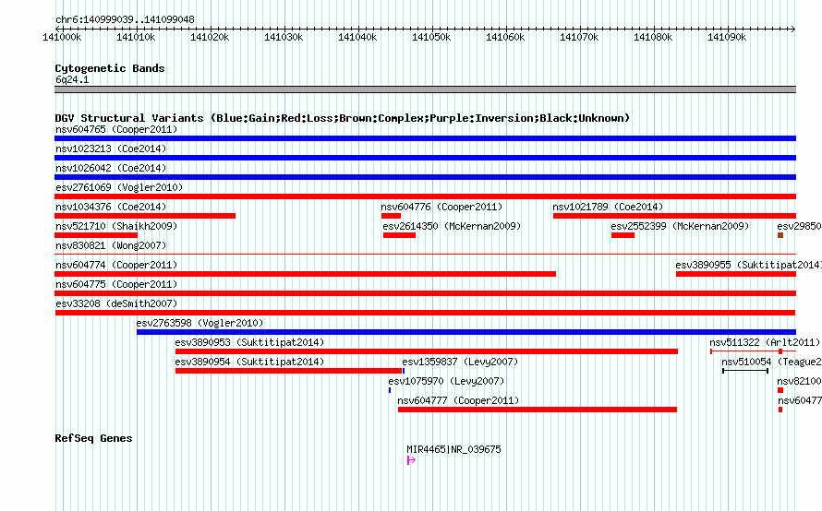Click the 6q24.1 band label
Screen dimensions: 822x511
[x=72, y=79]
